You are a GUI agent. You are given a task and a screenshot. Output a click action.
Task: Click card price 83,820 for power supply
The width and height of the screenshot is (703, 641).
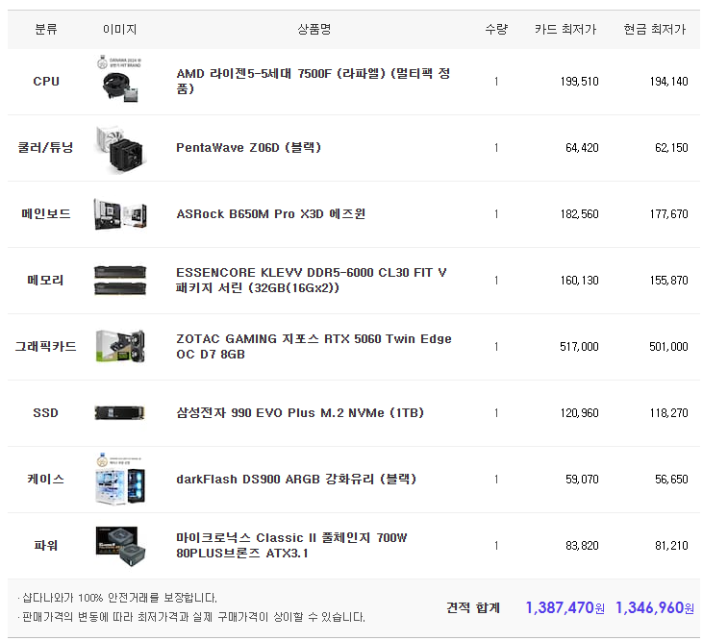tap(582, 545)
